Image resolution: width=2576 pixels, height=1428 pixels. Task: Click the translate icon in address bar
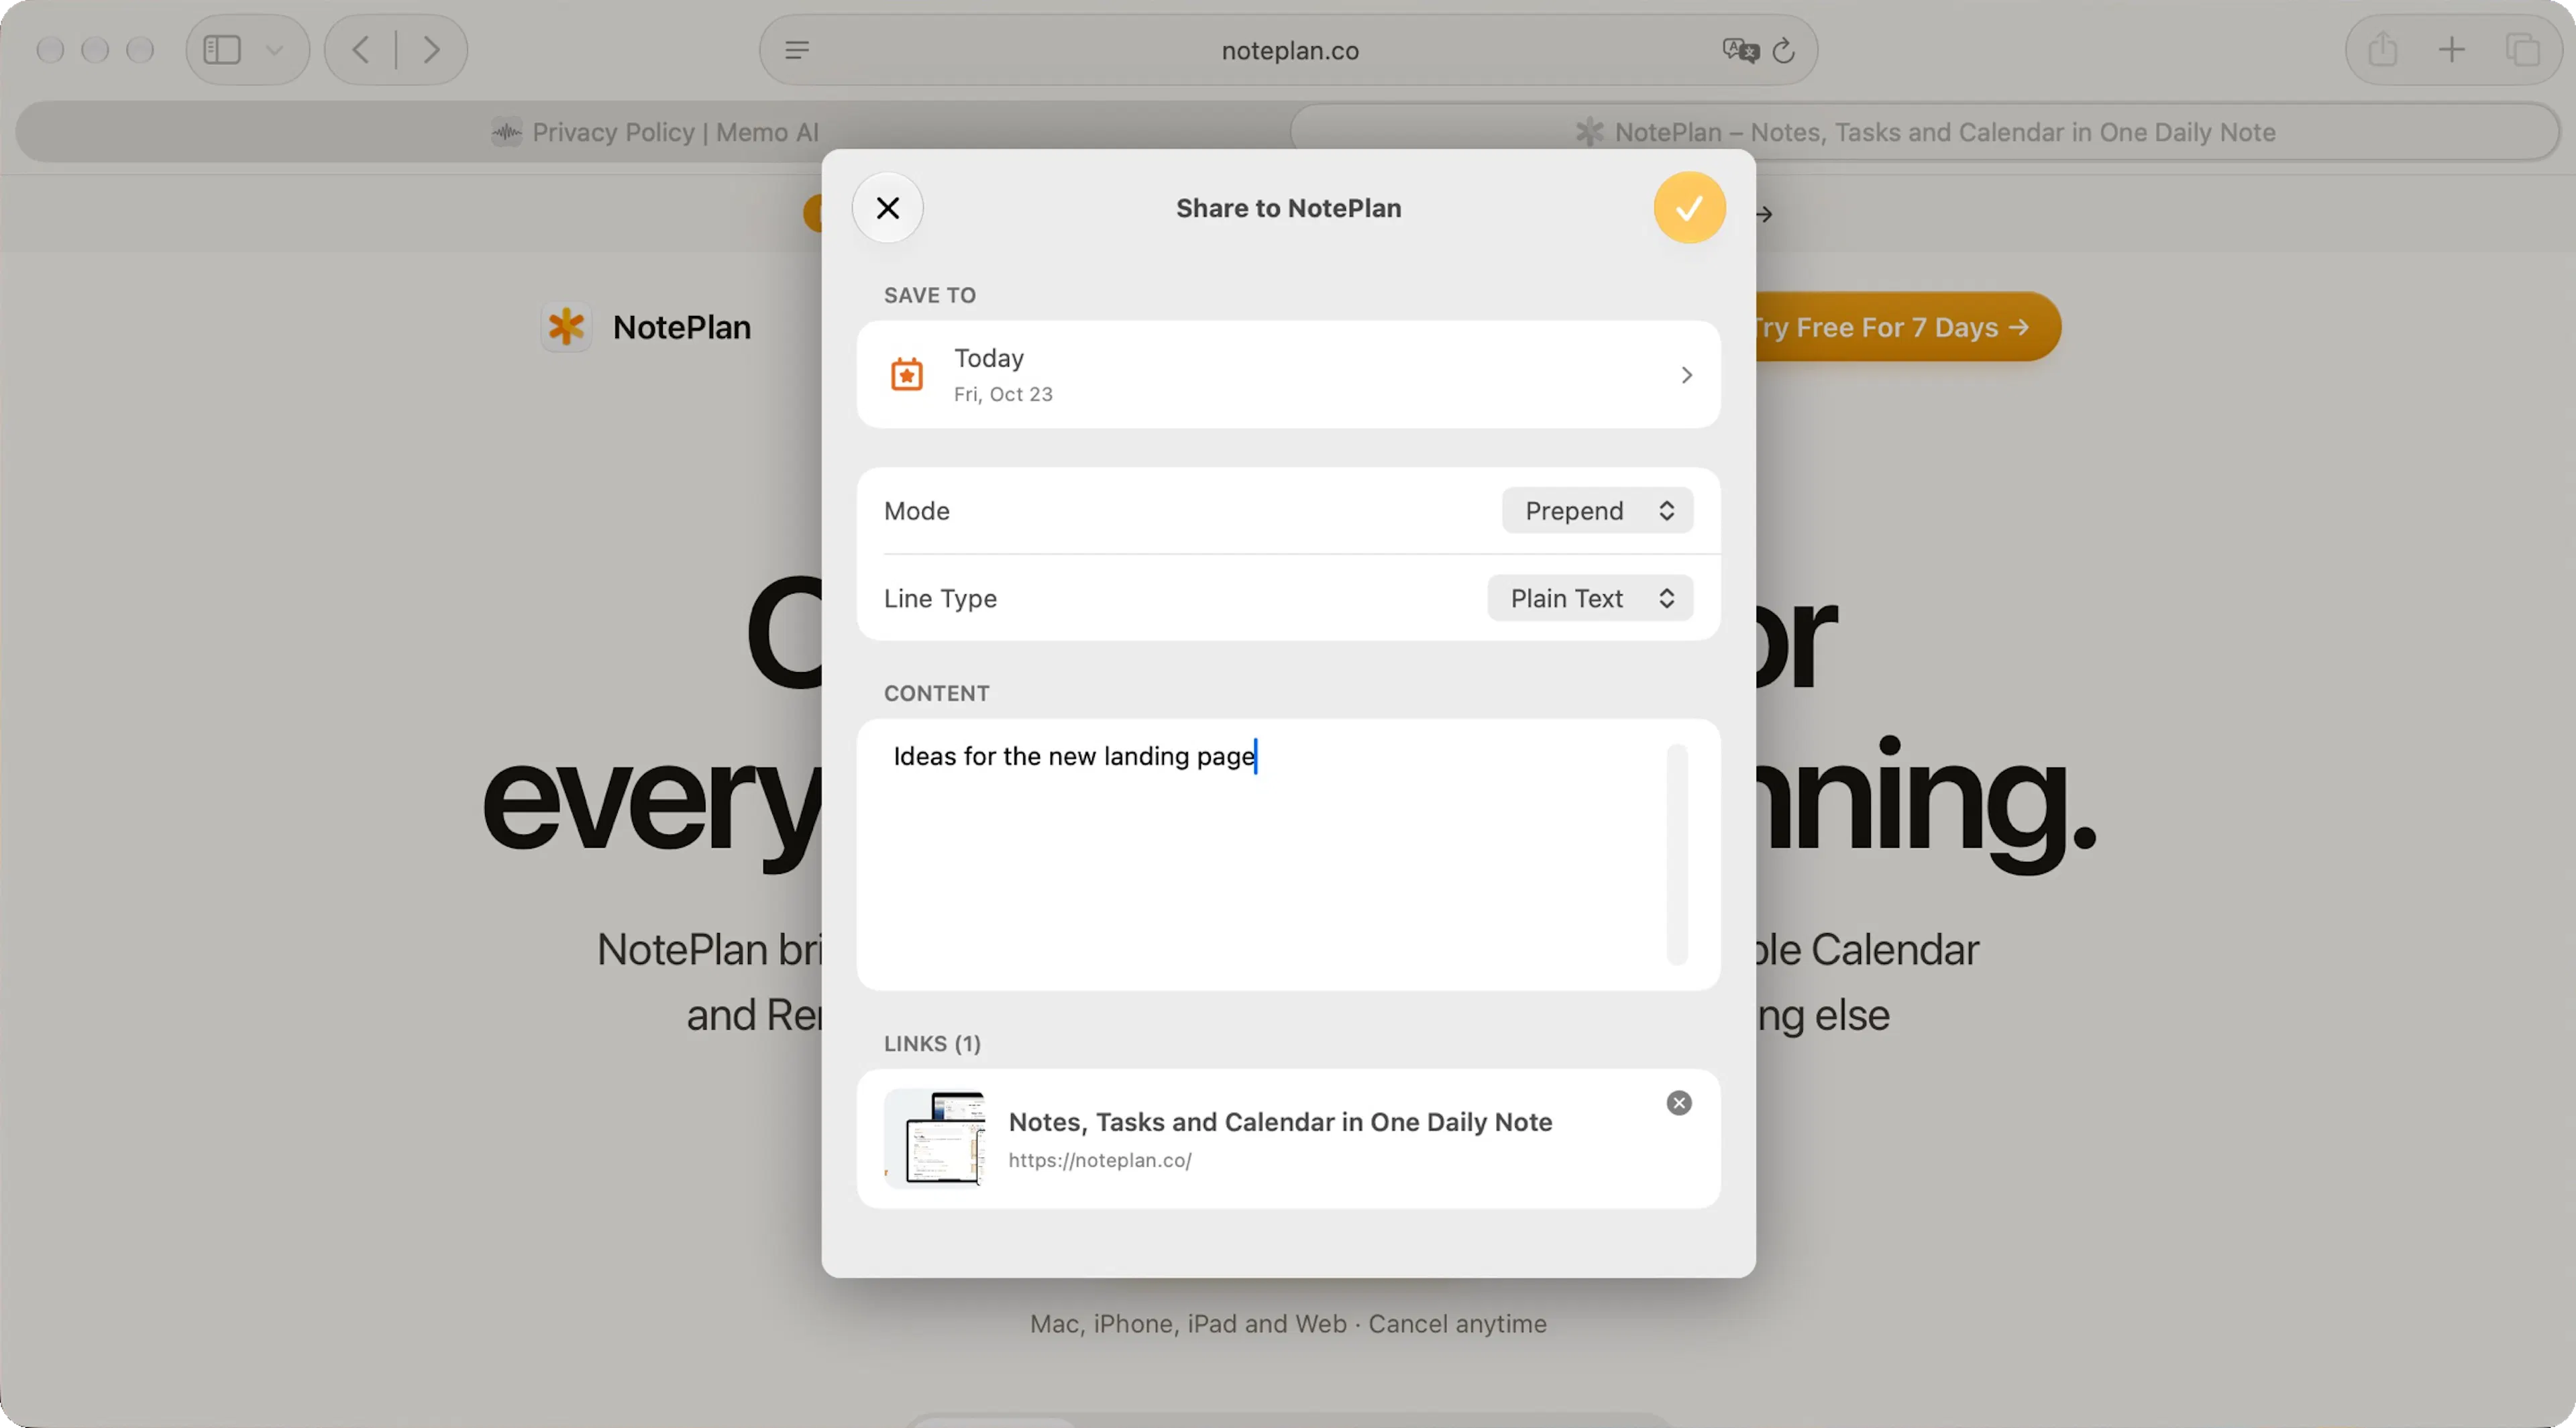point(1740,50)
